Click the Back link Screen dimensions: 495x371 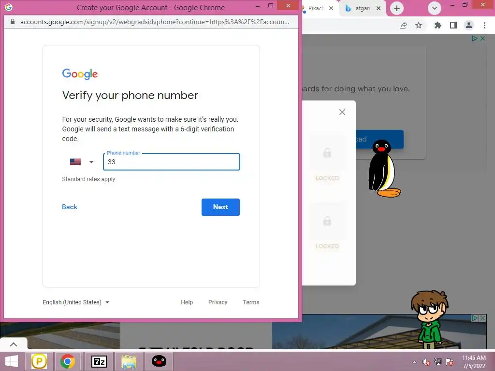coord(70,207)
